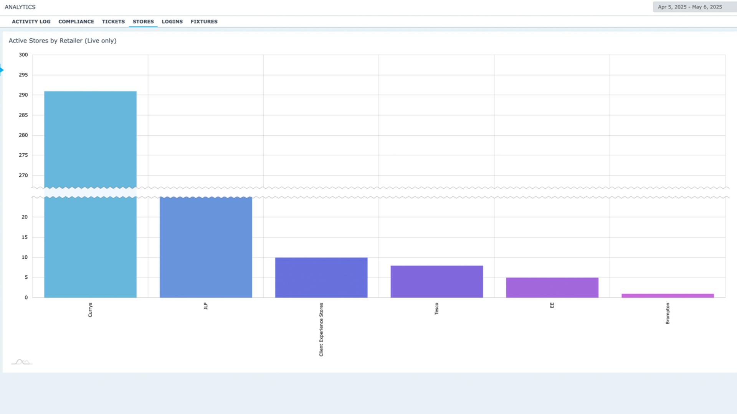Click the Currys axis label
The width and height of the screenshot is (737, 414).
(x=90, y=310)
